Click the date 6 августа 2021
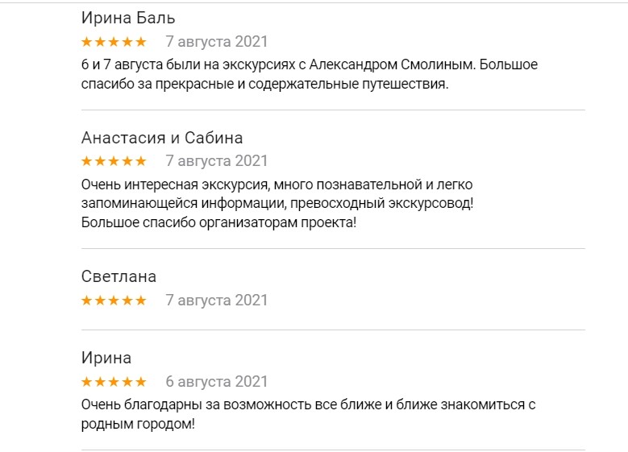628x452 pixels. click(216, 382)
